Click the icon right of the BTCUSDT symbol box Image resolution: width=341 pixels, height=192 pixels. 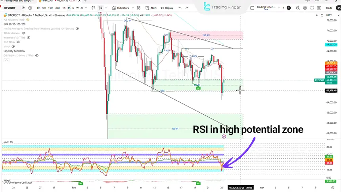(23, 8)
